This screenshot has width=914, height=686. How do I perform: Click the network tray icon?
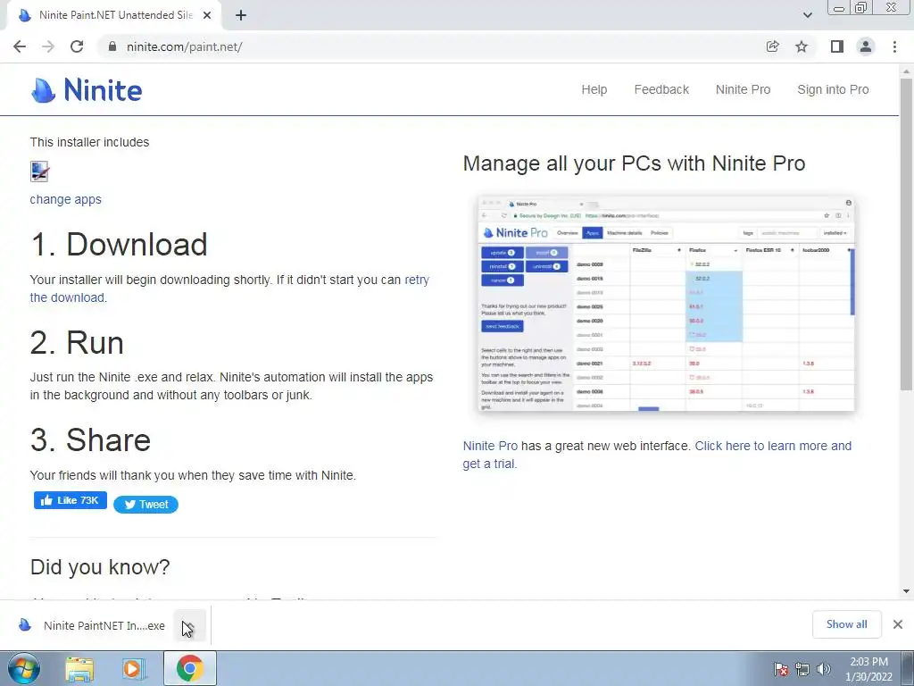(x=802, y=669)
